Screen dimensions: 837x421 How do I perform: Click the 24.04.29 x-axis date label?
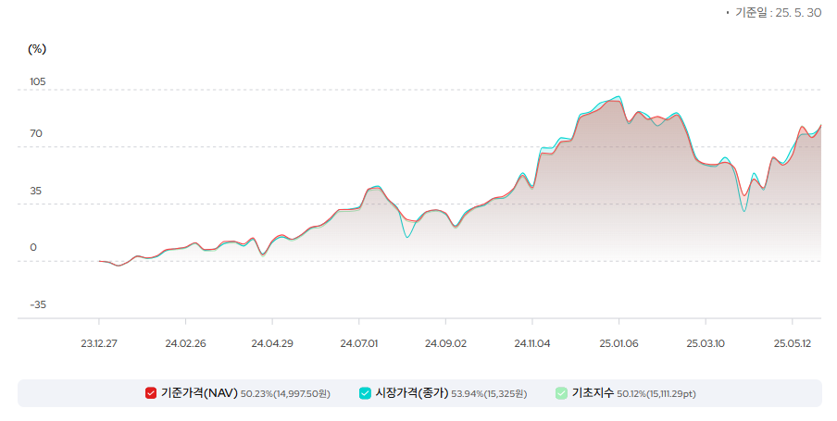pyautogui.click(x=272, y=343)
